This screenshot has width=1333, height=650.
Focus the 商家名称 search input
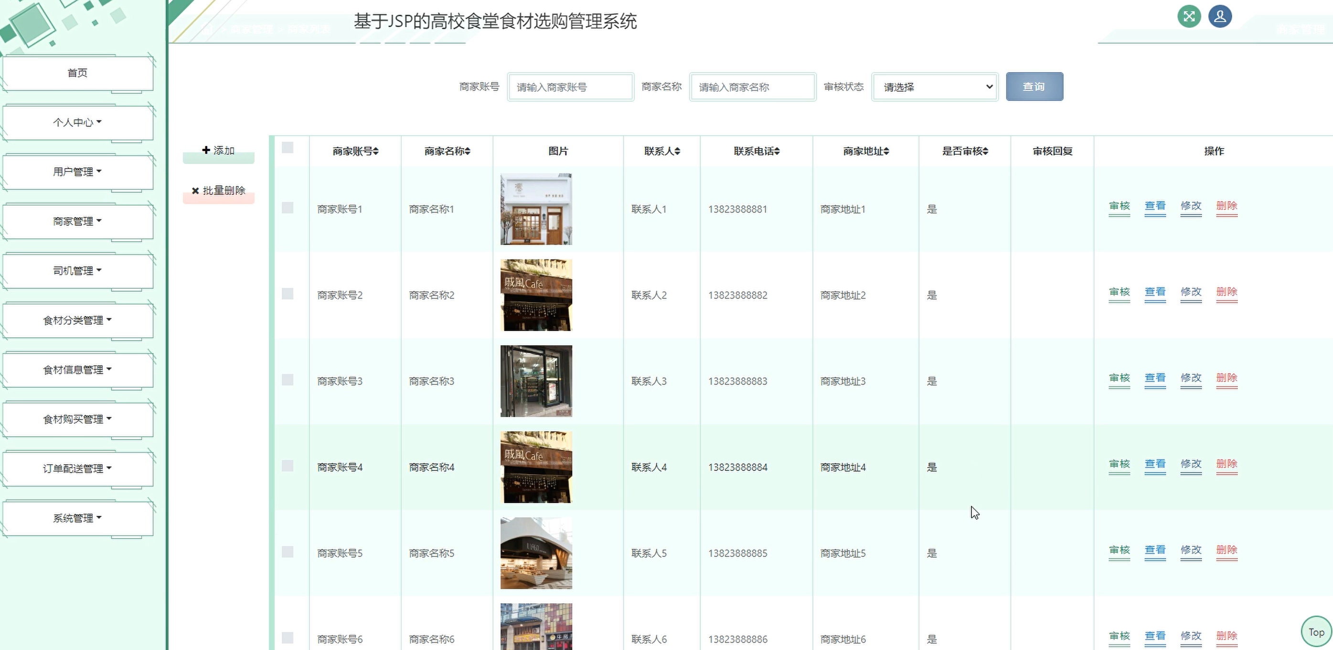[752, 87]
